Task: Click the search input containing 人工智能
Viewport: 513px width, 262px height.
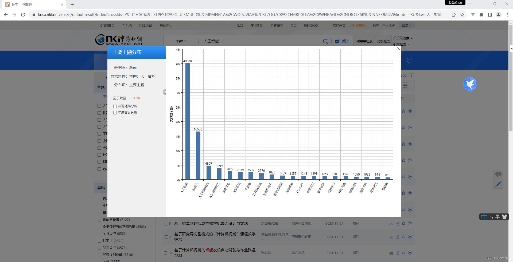Action: 261,41
